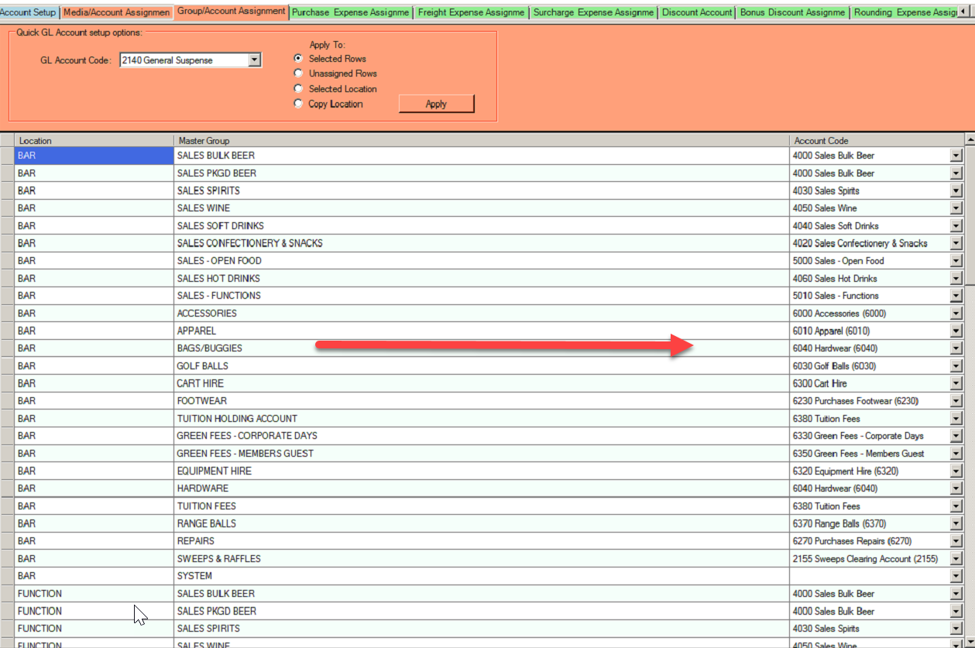Open account dropdown for FUNCTION Sales Bulk Beer
Viewport: 975px width, 648px height.
[x=957, y=594]
